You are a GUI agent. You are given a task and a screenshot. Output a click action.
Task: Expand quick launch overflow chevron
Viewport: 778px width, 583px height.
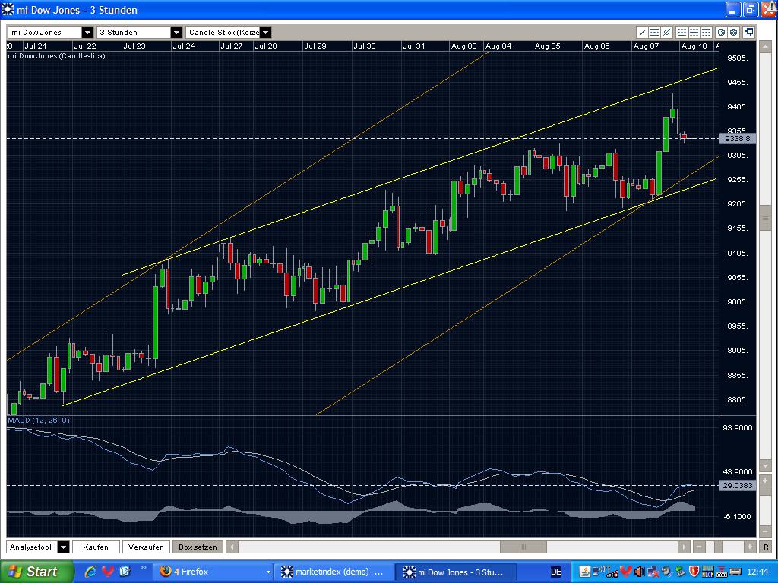(x=144, y=568)
